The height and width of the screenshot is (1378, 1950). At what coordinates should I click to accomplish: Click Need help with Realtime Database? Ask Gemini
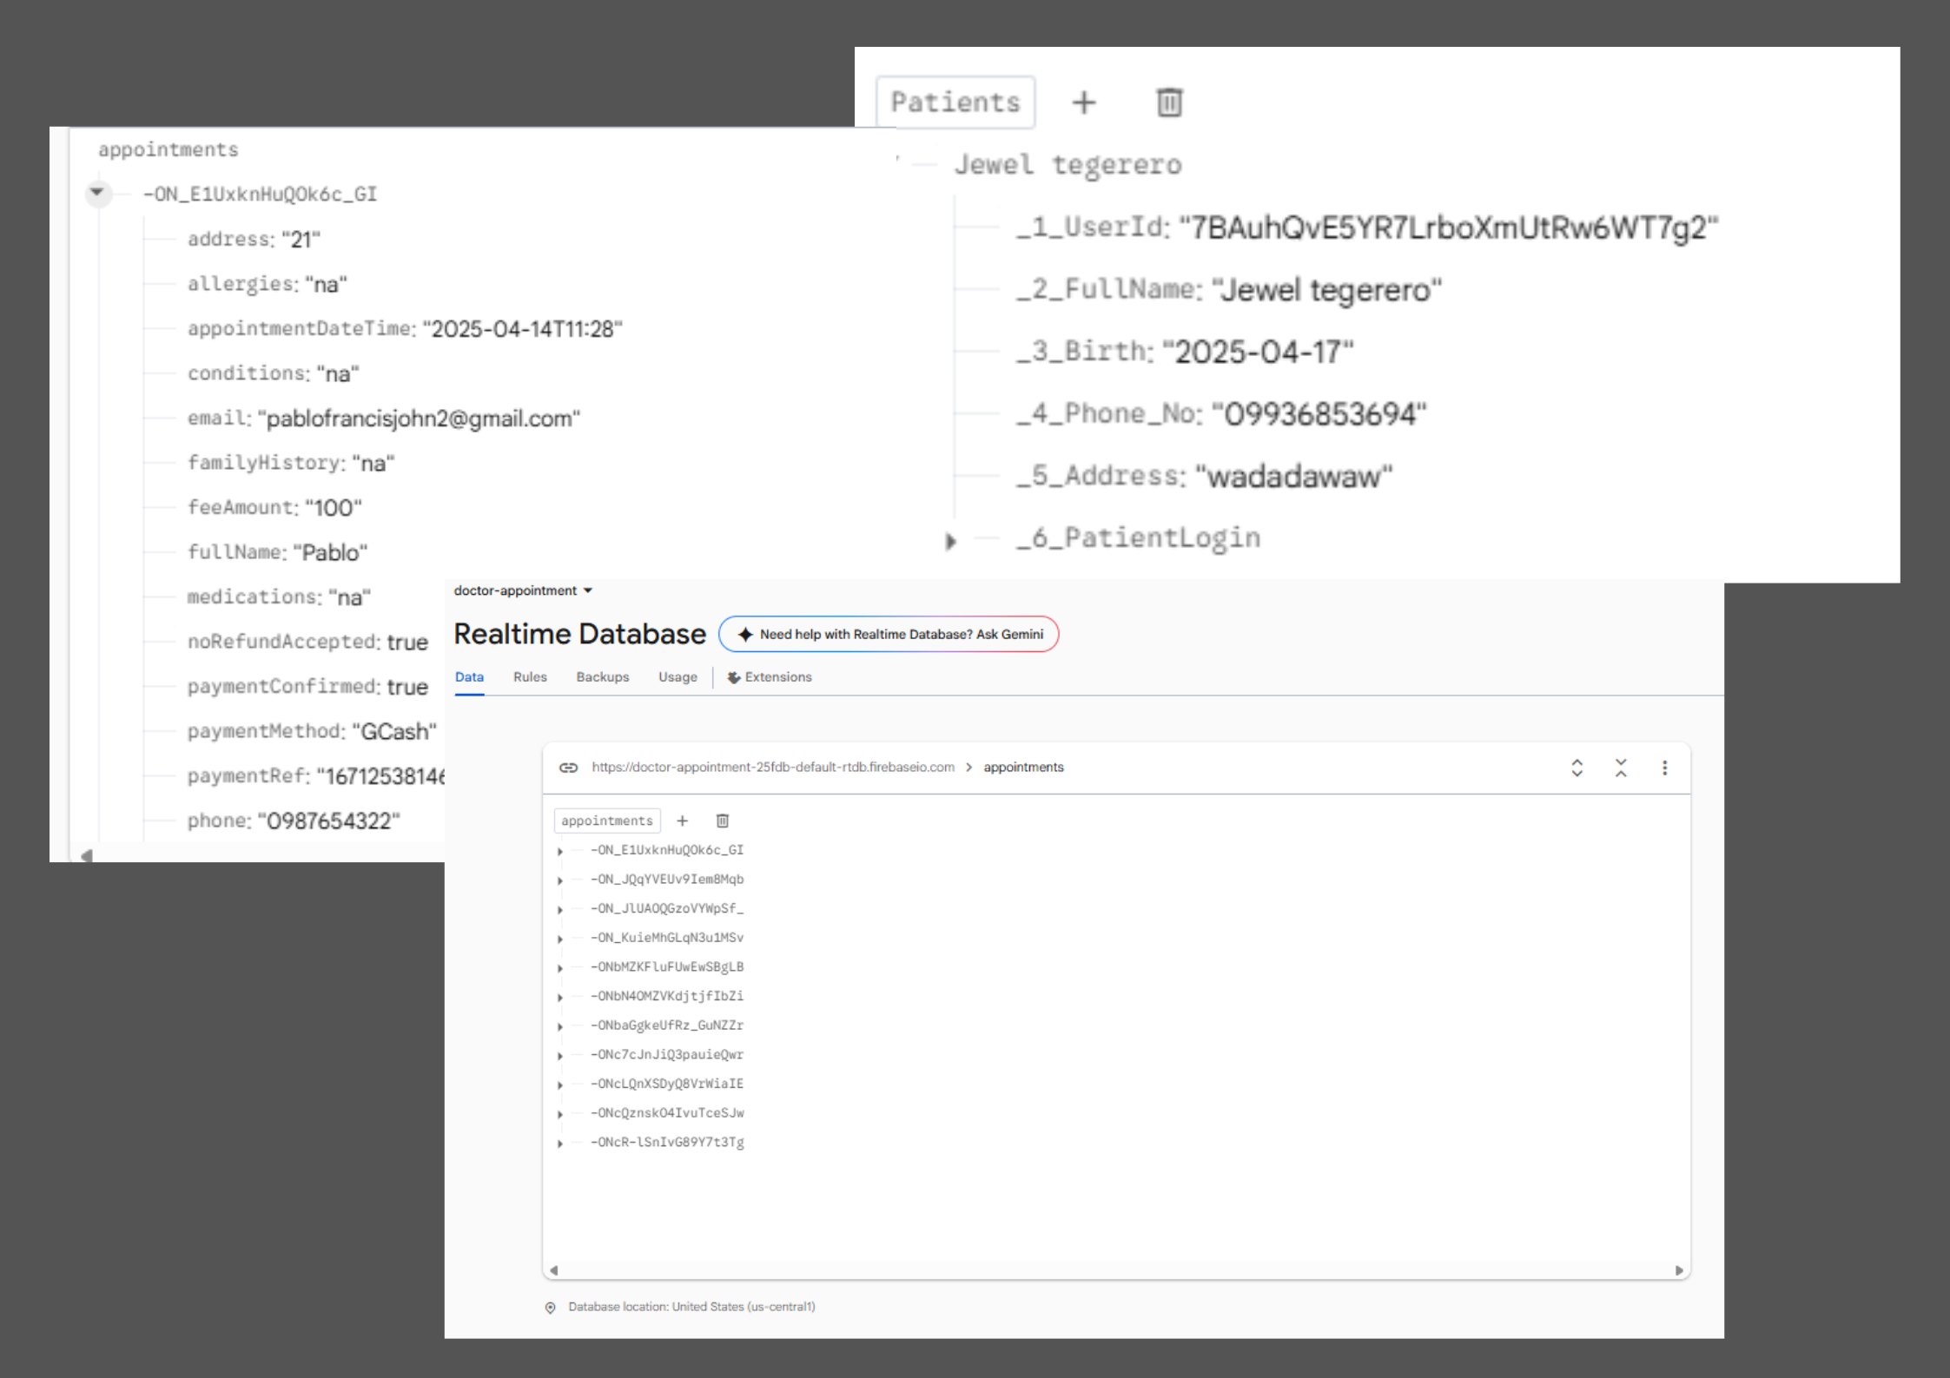[889, 635]
